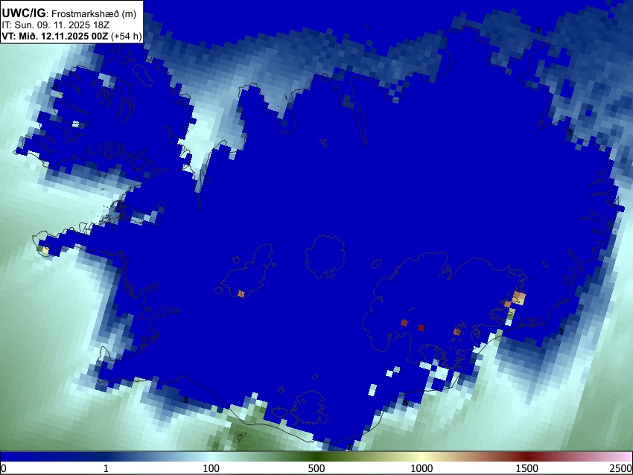Select the "1500" color scale label
Screen dimensions: 633x475
527,468
